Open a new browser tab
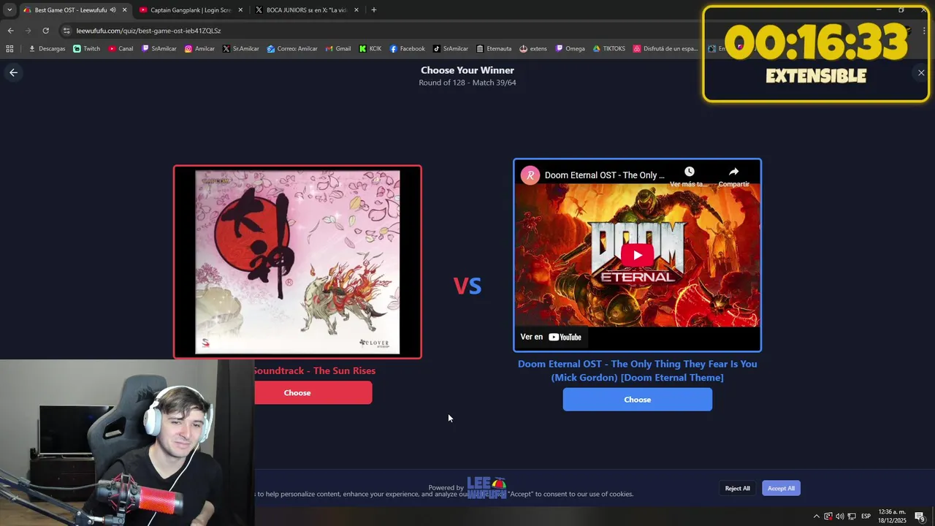Image resolution: width=935 pixels, height=526 pixels. click(374, 10)
